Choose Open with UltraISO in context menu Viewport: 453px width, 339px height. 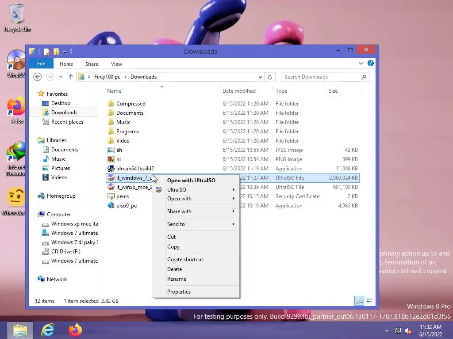(x=196, y=181)
